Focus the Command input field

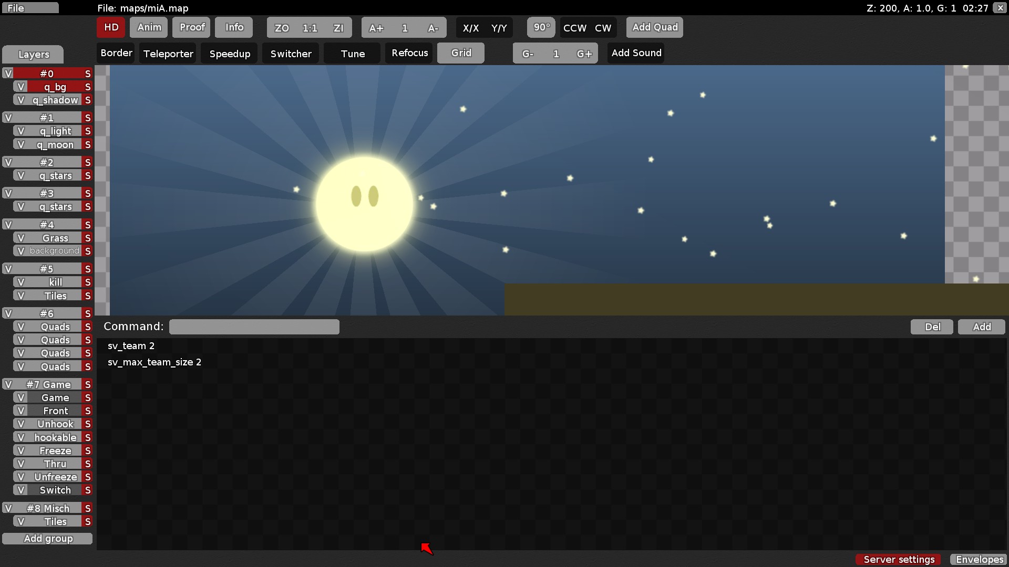click(x=254, y=327)
